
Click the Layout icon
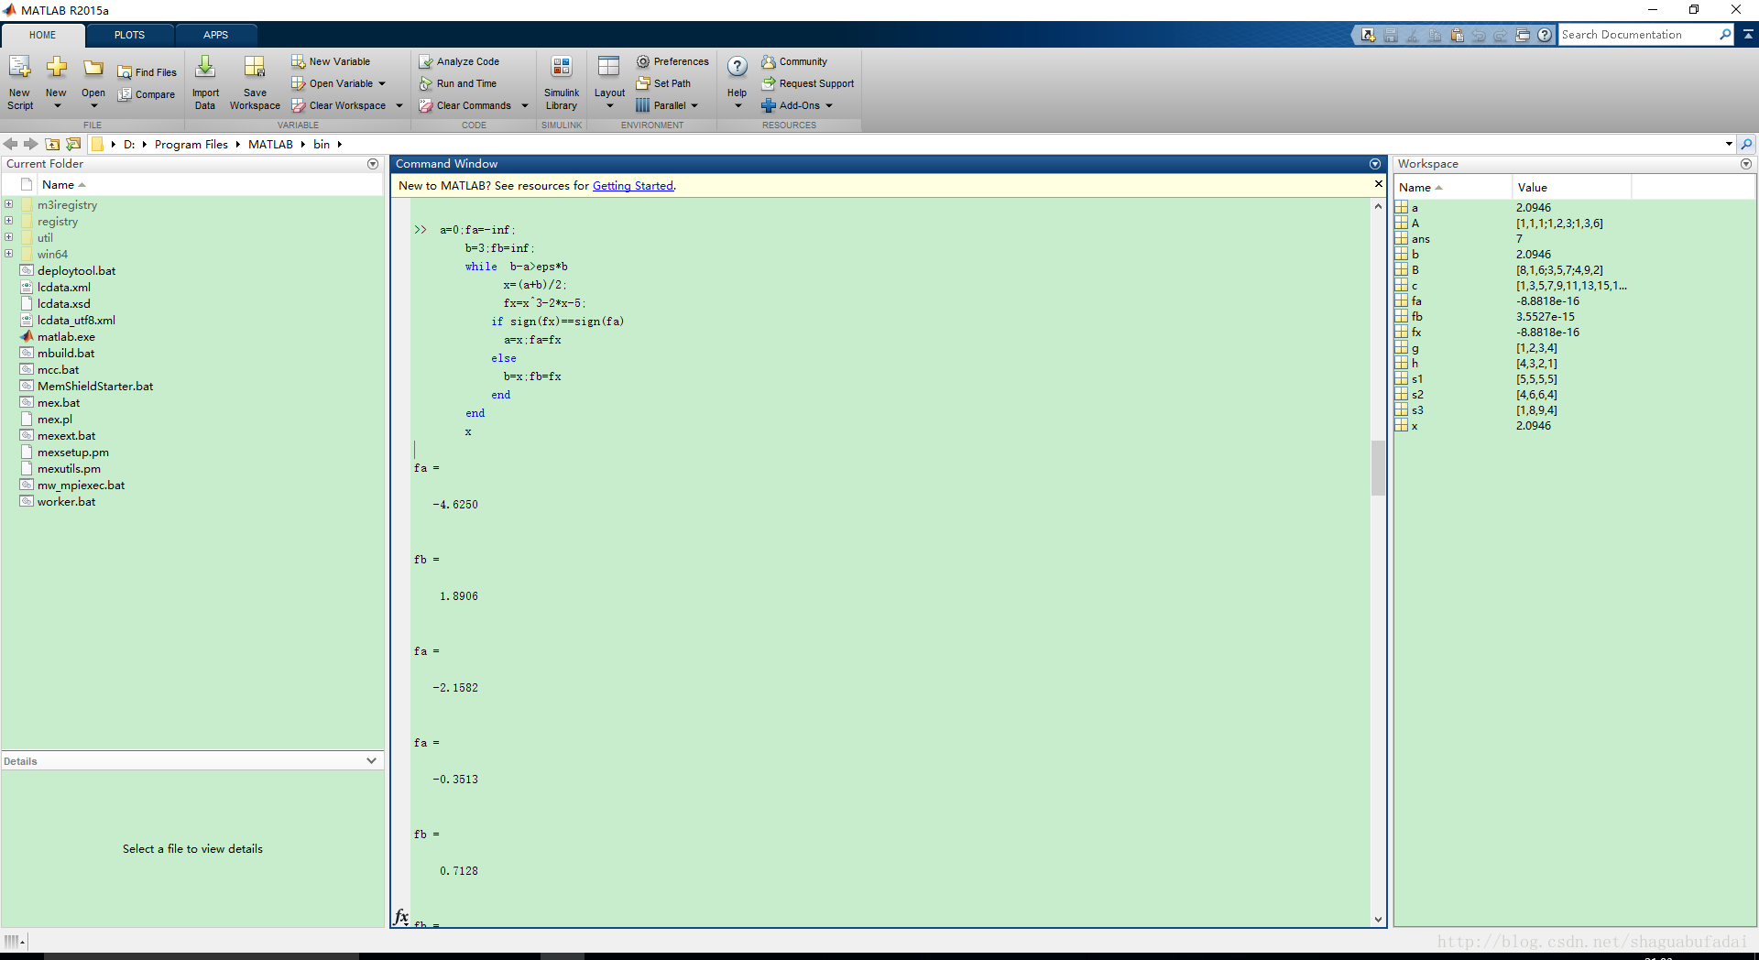[609, 66]
